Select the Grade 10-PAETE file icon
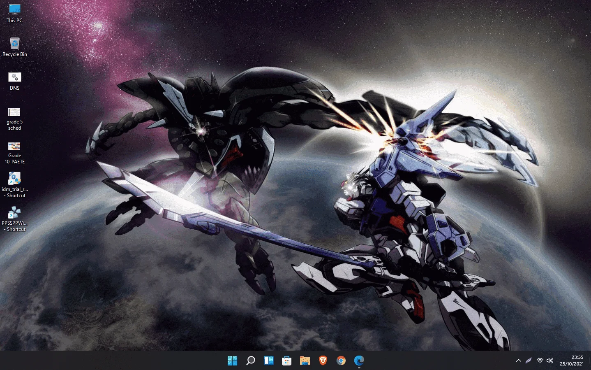Image resolution: width=591 pixels, height=370 pixels. pos(14,152)
